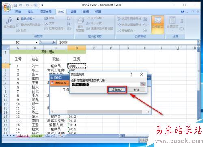Viewport: 203px width, 147px height.
Task: Switch to Sheet3 worksheet tab
Action: click(x=50, y=136)
